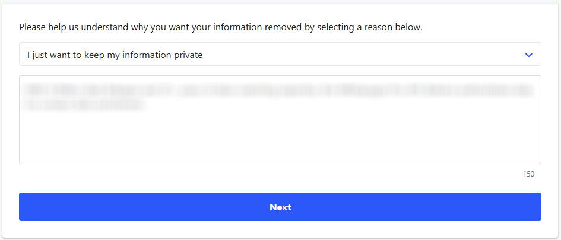Click the blue chevron dropdown arrow
This screenshot has width=561, height=240.
click(529, 55)
